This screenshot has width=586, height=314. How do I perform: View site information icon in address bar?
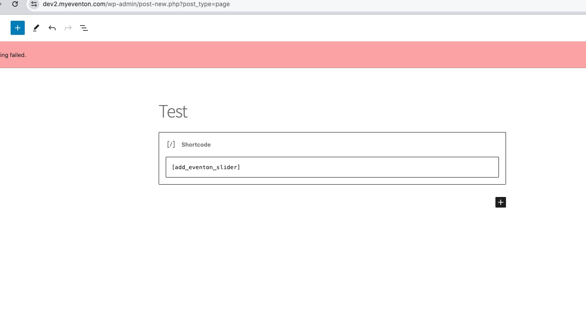coord(34,4)
